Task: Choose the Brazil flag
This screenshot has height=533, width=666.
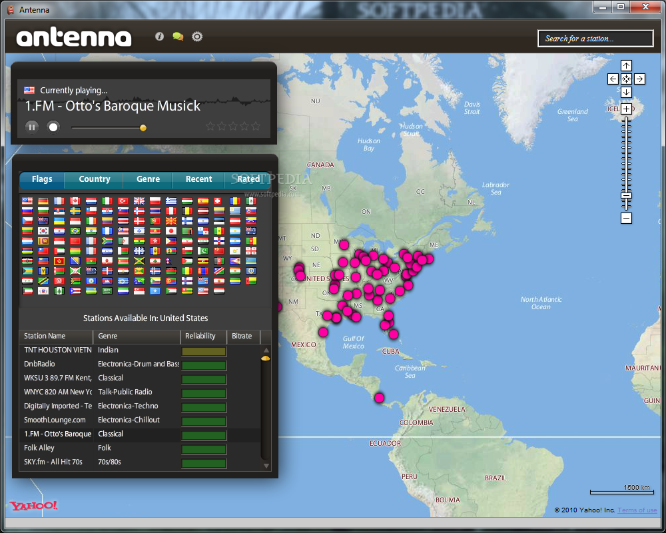Action: tap(75, 231)
